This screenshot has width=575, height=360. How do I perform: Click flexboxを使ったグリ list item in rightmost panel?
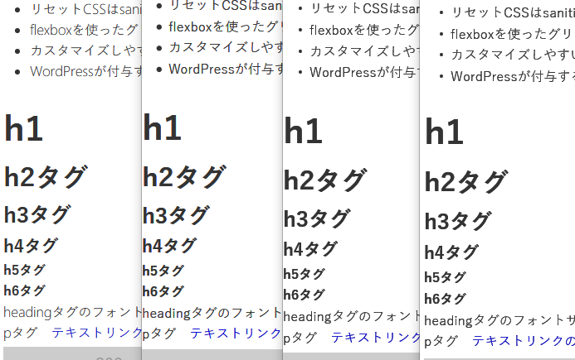pos(511,34)
